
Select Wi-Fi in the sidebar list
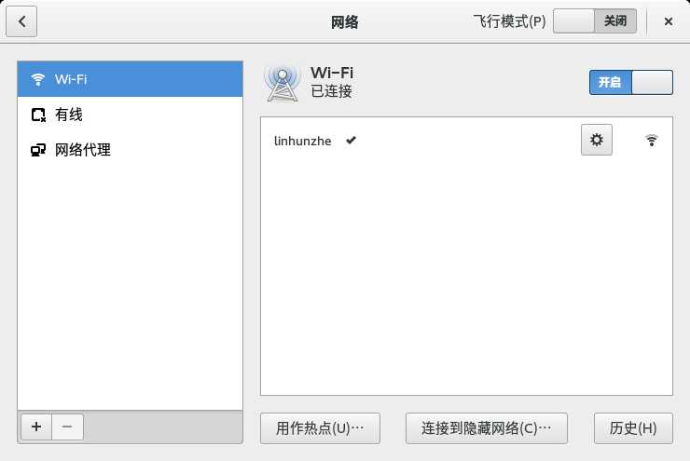[130, 79]
